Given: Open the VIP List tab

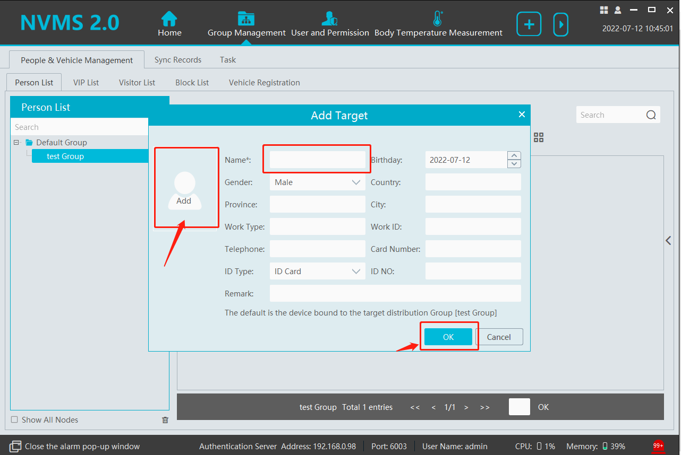Looking at the screenshot, I should 86,82.
